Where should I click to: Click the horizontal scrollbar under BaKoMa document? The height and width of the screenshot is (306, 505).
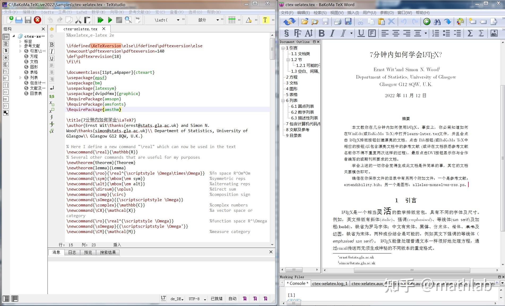pos(411,270)
